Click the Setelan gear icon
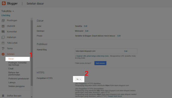Viewport: 172px width, 98px height. (3, 54)
